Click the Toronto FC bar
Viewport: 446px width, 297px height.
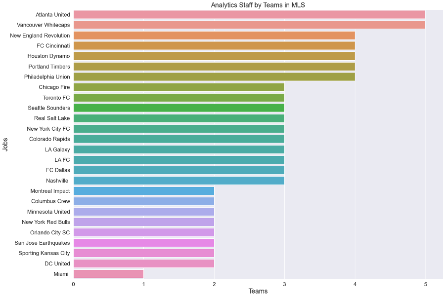pyautogui.click(x=179, y=98)
